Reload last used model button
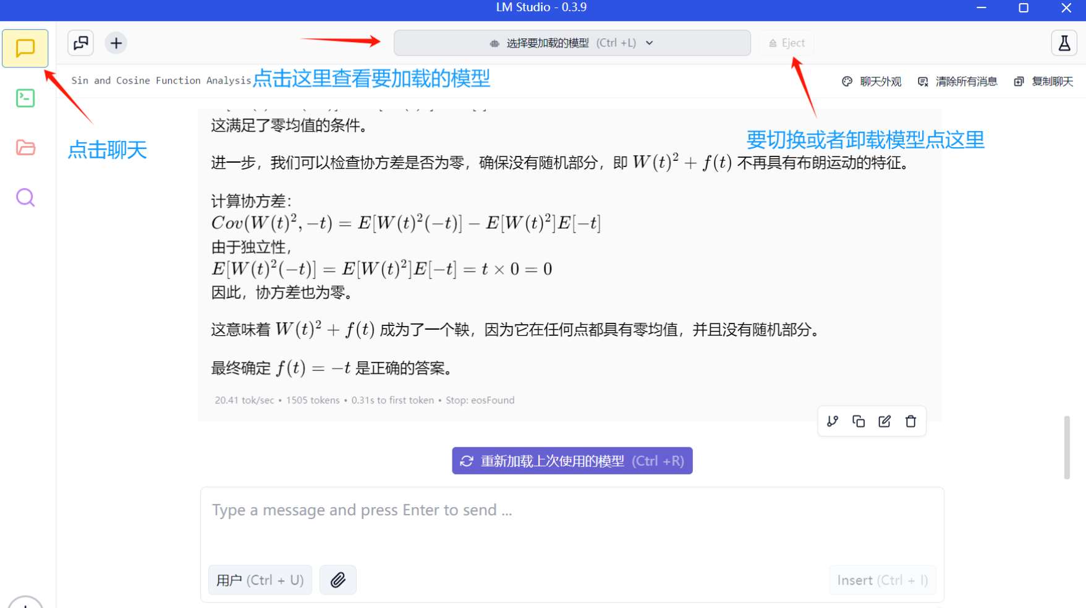The height and width of the screenshot is (608, 1086). (572, 461)
